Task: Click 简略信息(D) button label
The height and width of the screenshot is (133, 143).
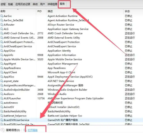Action: pos(13,130)
